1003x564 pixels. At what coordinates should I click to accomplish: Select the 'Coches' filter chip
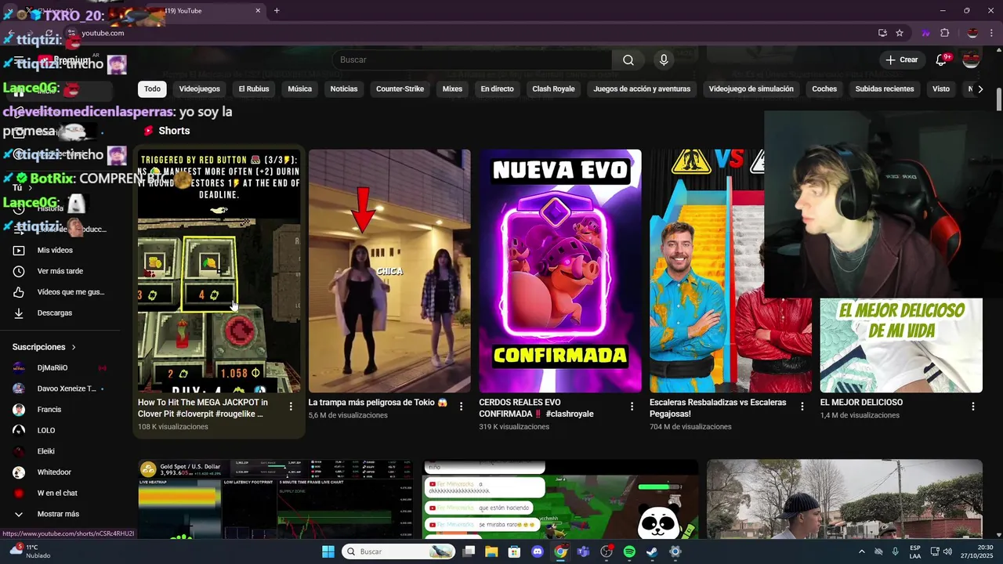[x=824, y=89]
